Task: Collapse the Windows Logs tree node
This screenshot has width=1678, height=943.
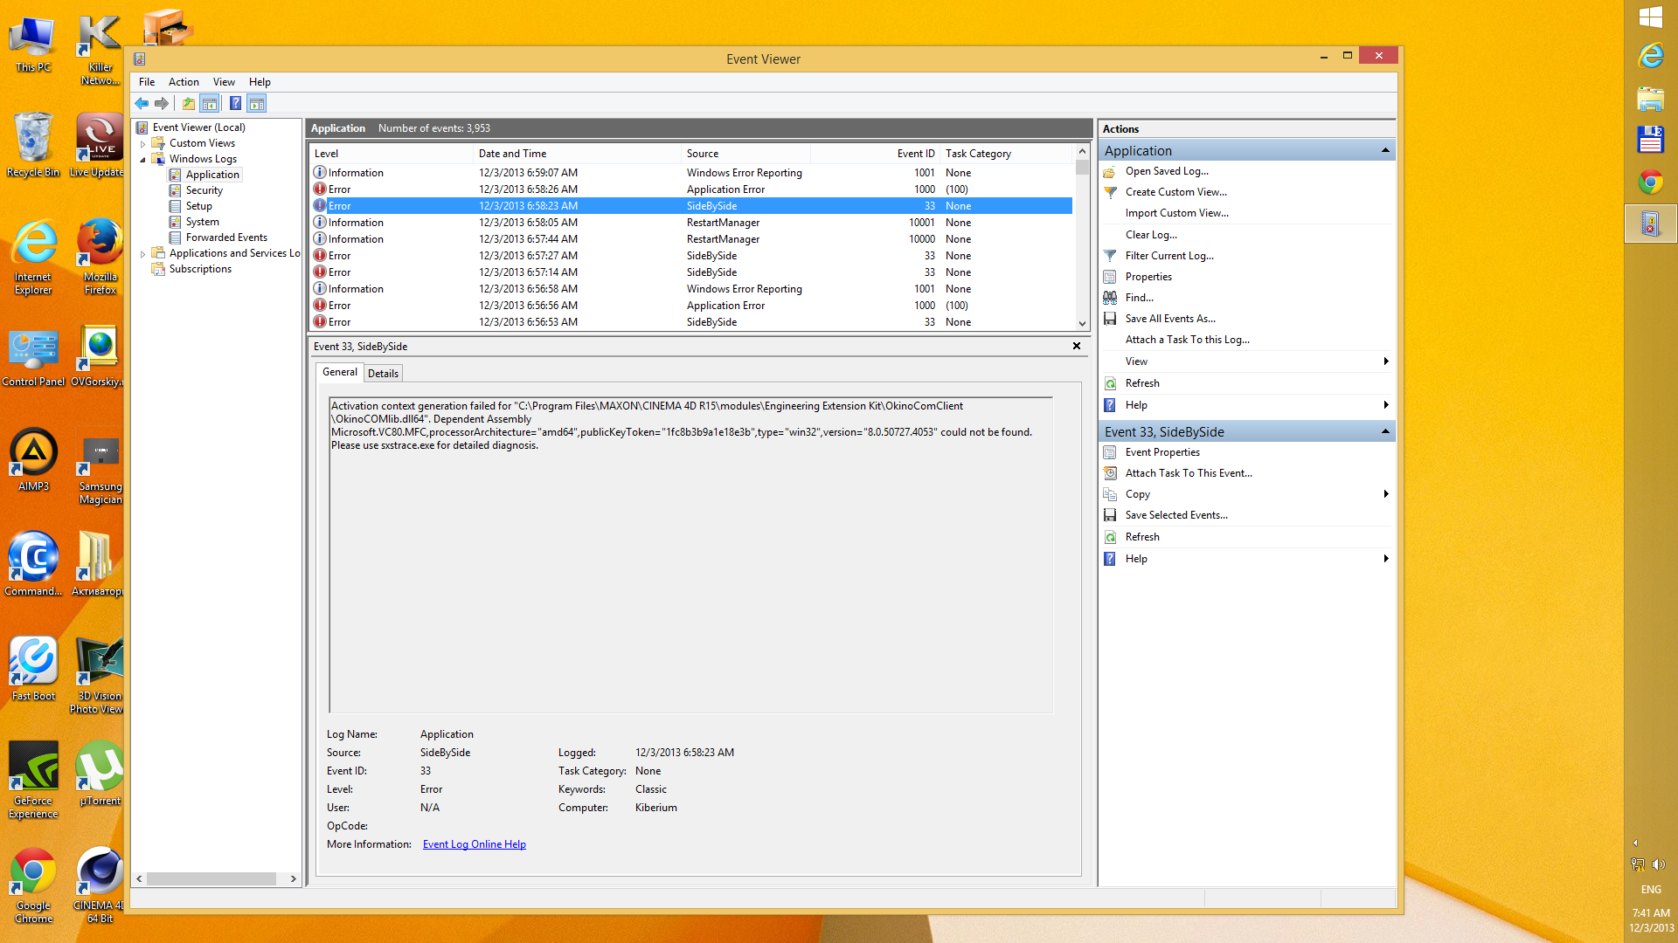Action: coord(143,159)
